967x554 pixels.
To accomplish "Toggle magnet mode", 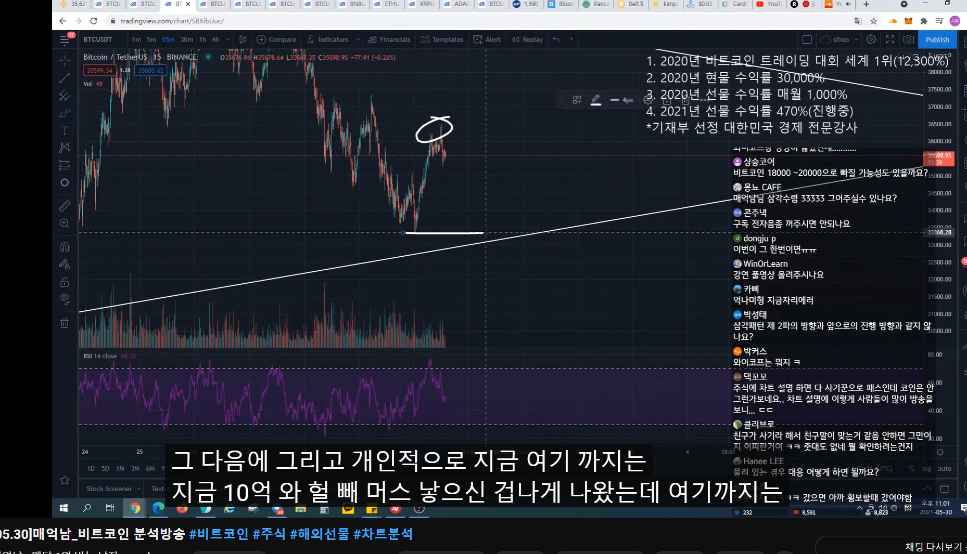I will (65, 247).
